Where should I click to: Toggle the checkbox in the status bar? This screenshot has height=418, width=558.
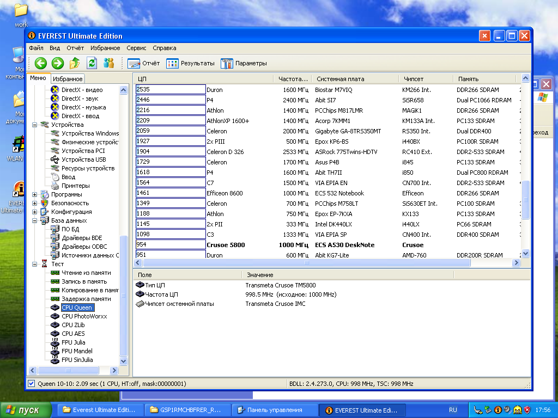(x=31, y=384)
